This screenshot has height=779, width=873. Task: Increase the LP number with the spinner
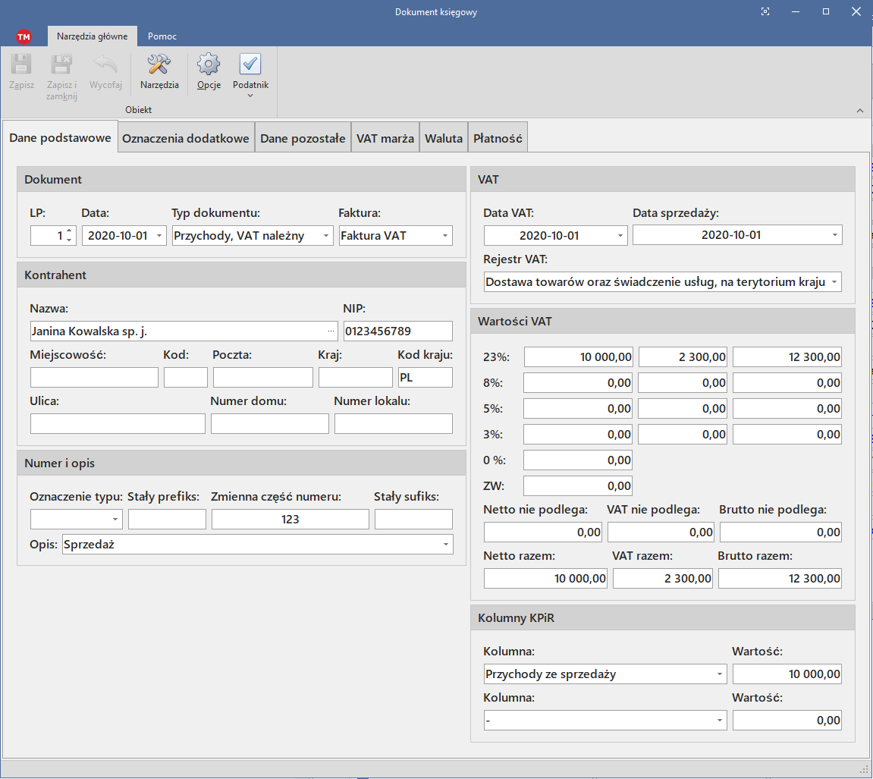tap(69, 231)
